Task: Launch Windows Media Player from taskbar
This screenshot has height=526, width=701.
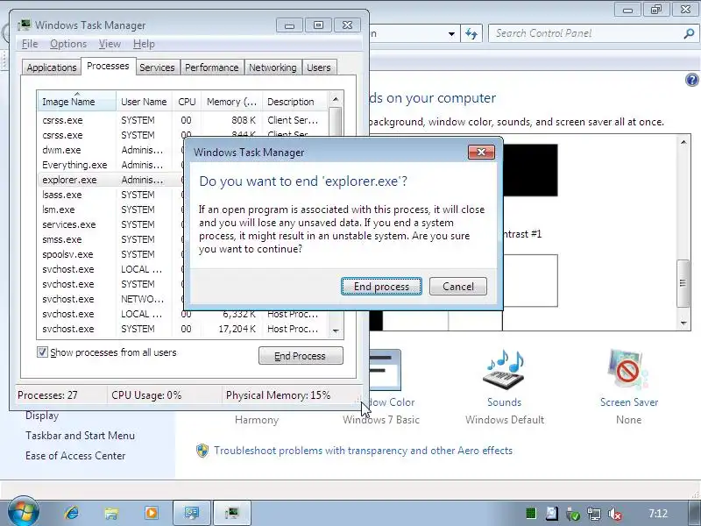Action: click(152, 513)
